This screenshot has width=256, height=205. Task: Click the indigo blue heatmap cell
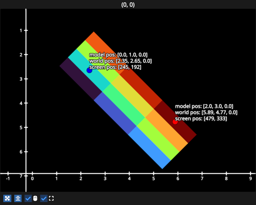tap(115, 113)
